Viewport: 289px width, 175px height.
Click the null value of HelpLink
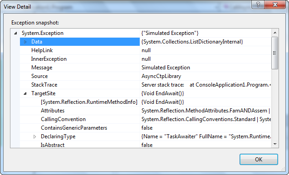pos(146,50)
